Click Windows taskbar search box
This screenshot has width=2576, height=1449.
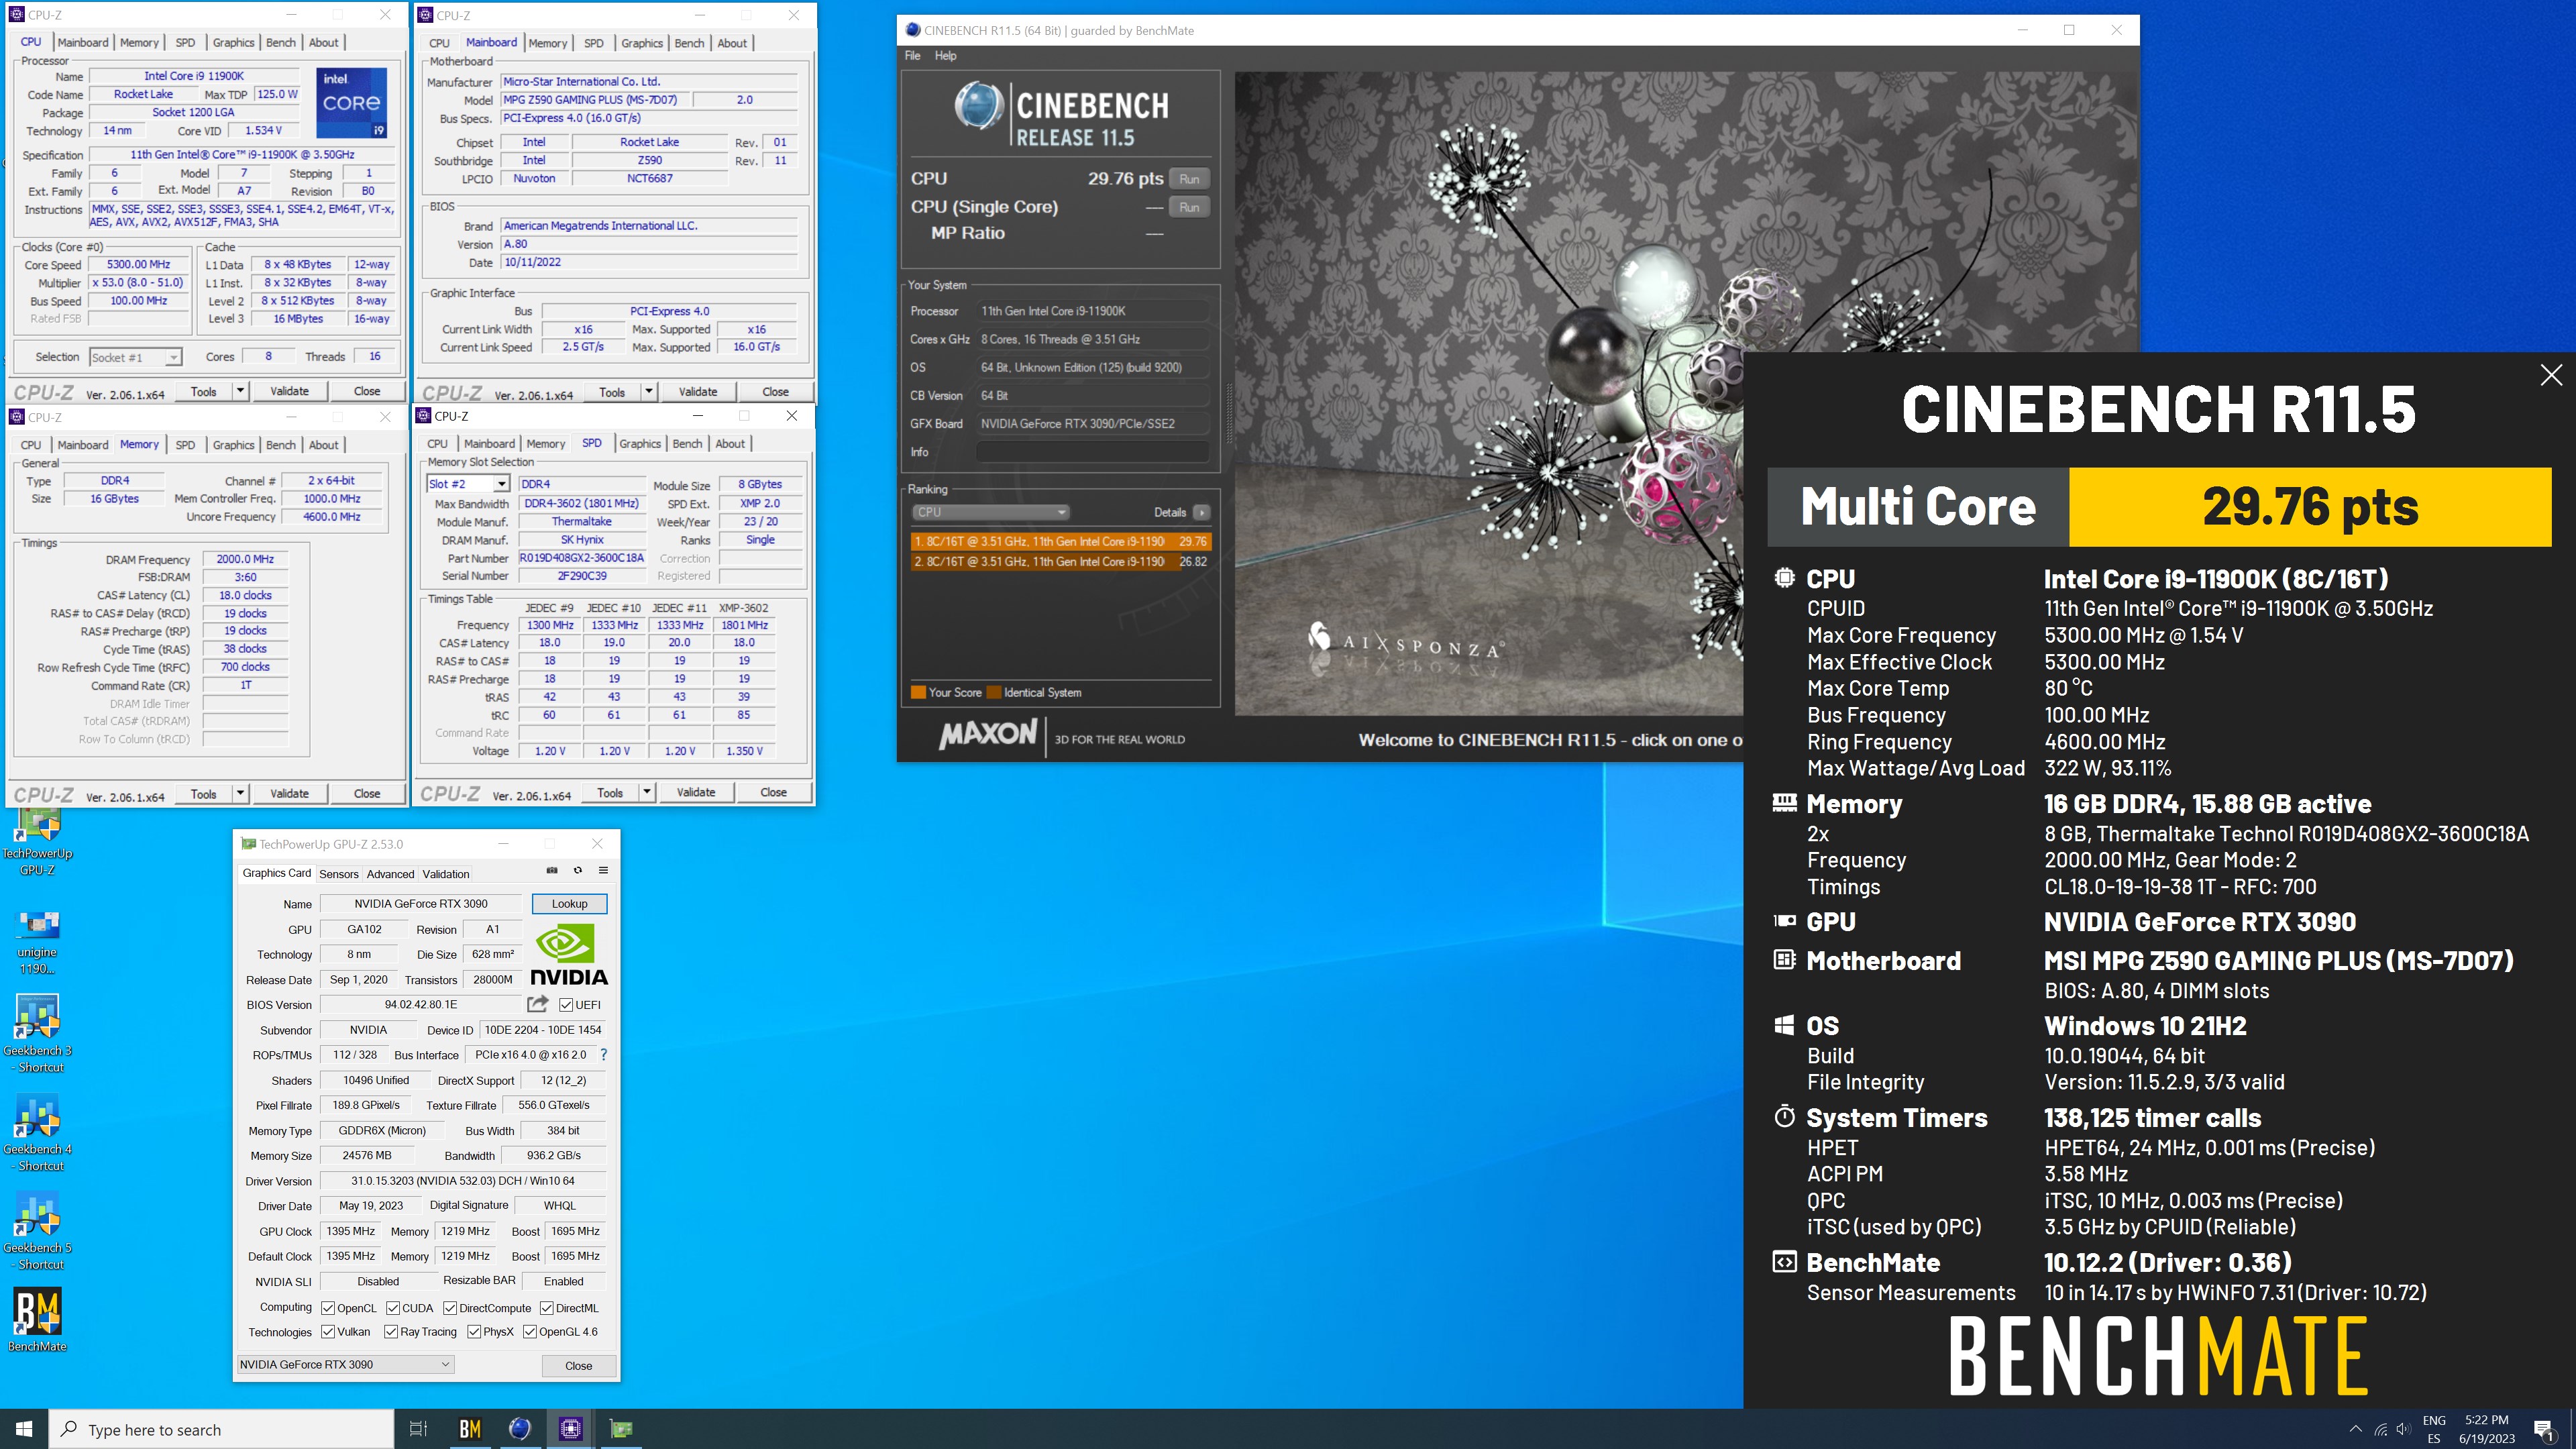pos(222,1429)
